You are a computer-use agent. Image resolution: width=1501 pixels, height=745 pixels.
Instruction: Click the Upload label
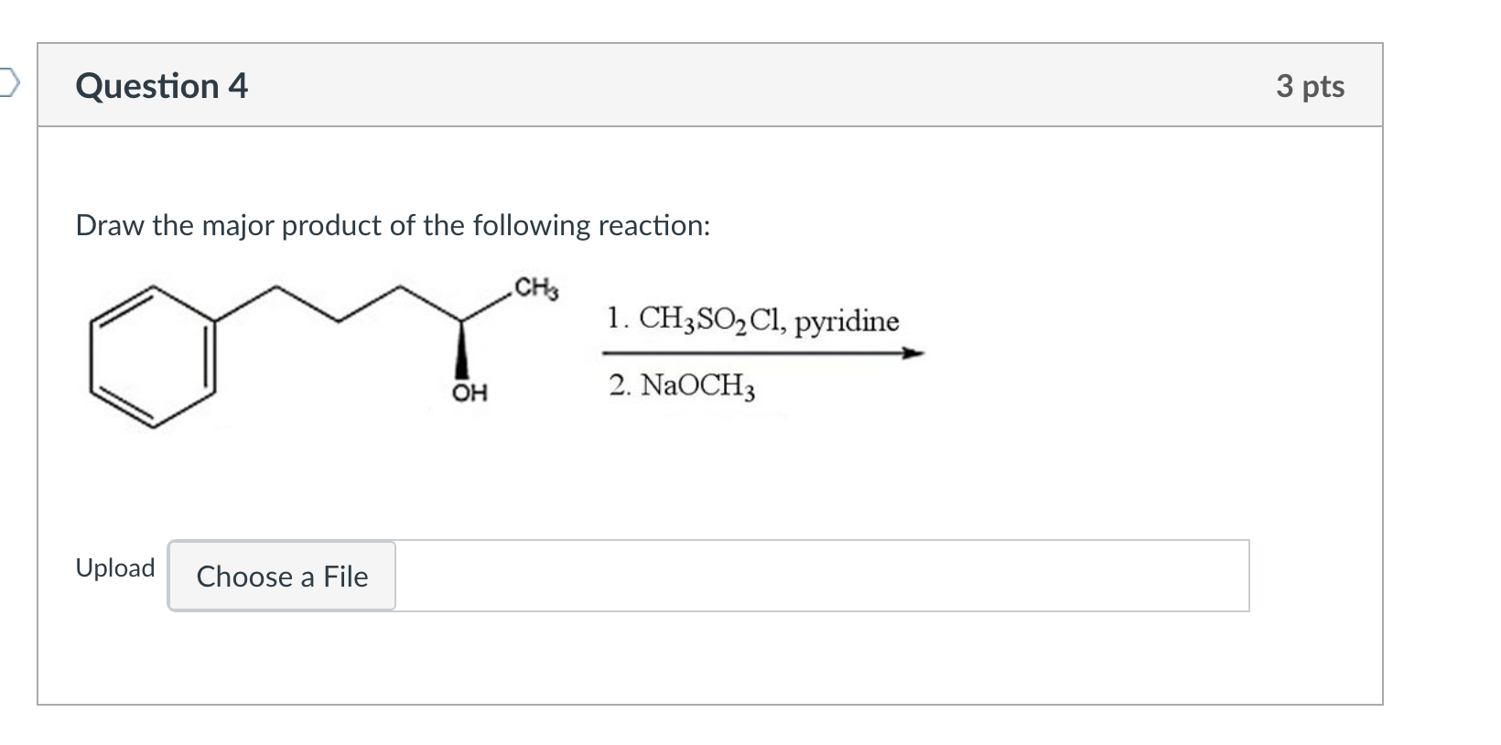115,567
